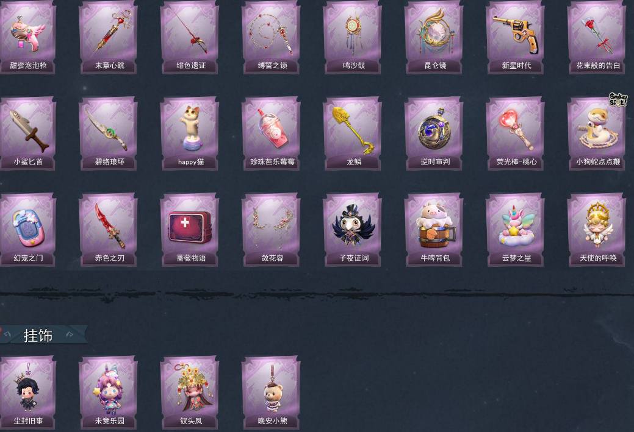Pick the 天使的呼唤 angel item
The height and width of the screenshot is (432, 634).
click(597, 229)
